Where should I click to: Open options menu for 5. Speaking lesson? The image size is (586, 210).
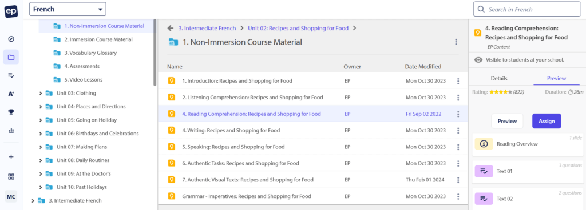click(x=458, y=147)
